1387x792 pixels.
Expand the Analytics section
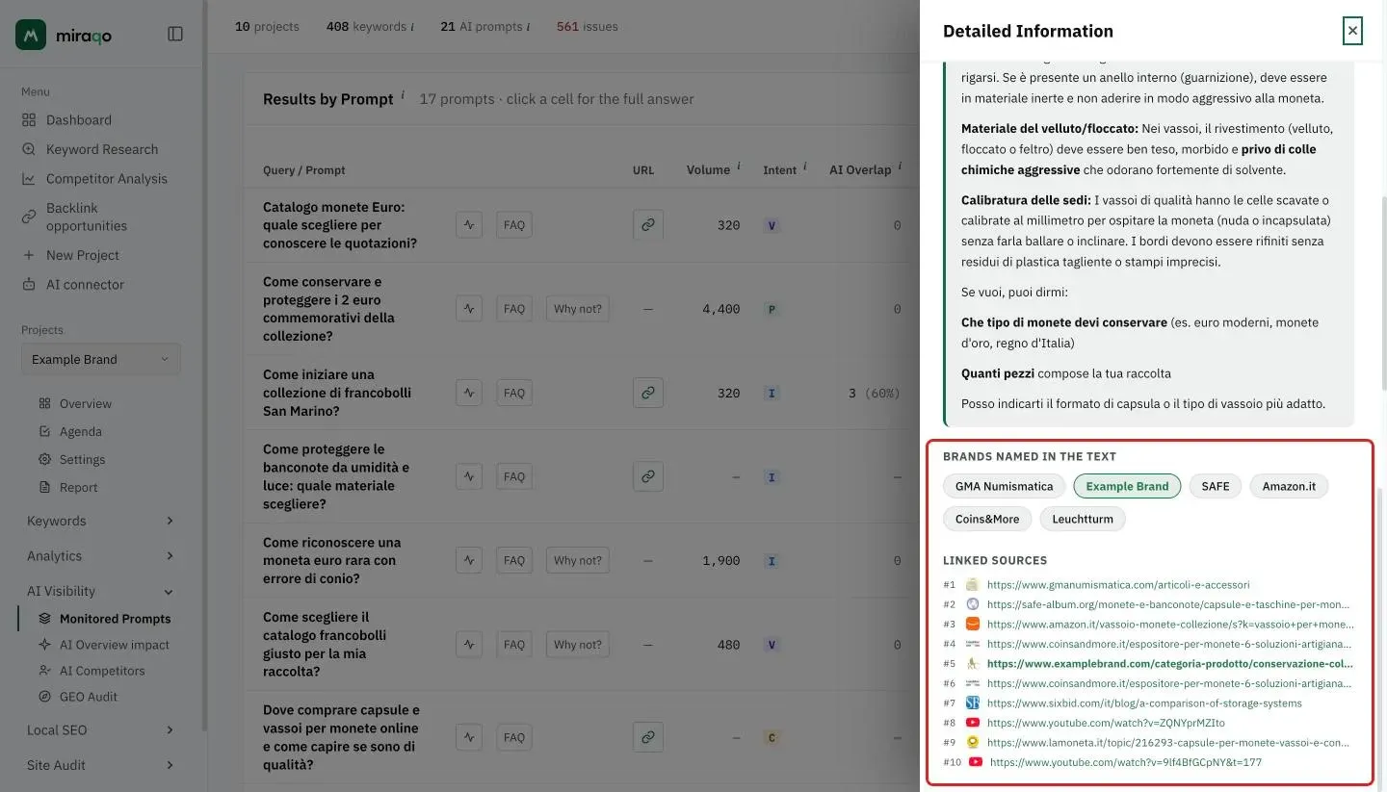[x=100, y=556]
